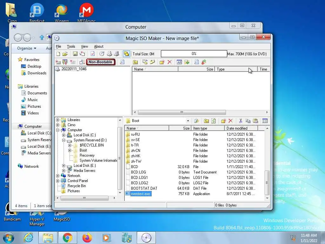This screenshot has width=325, height=244.
Task: Open Firefox from the taskbar
Action: (x=87, y=238)
